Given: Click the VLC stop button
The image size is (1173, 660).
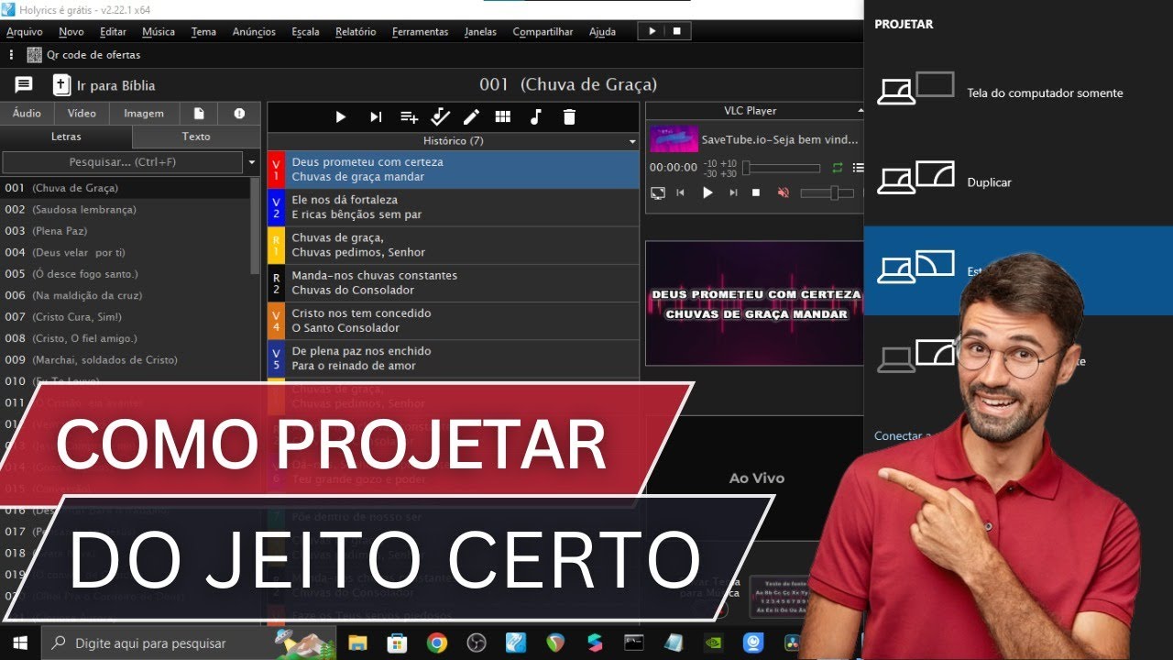Looking at the screenshot, I should (756, 192).
